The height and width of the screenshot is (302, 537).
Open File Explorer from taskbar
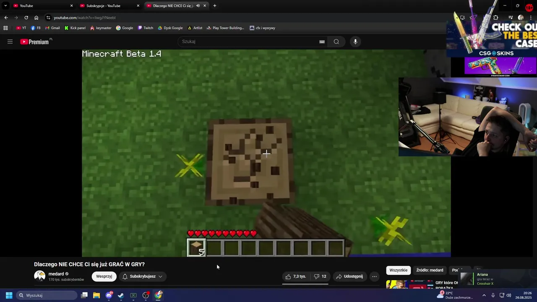(x=96, y=295)
